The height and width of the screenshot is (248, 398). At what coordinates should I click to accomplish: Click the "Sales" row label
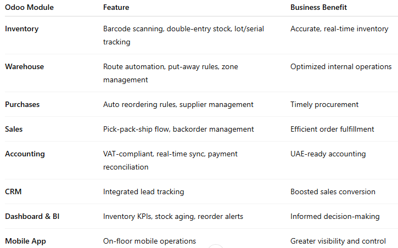[x=15, y=129]
